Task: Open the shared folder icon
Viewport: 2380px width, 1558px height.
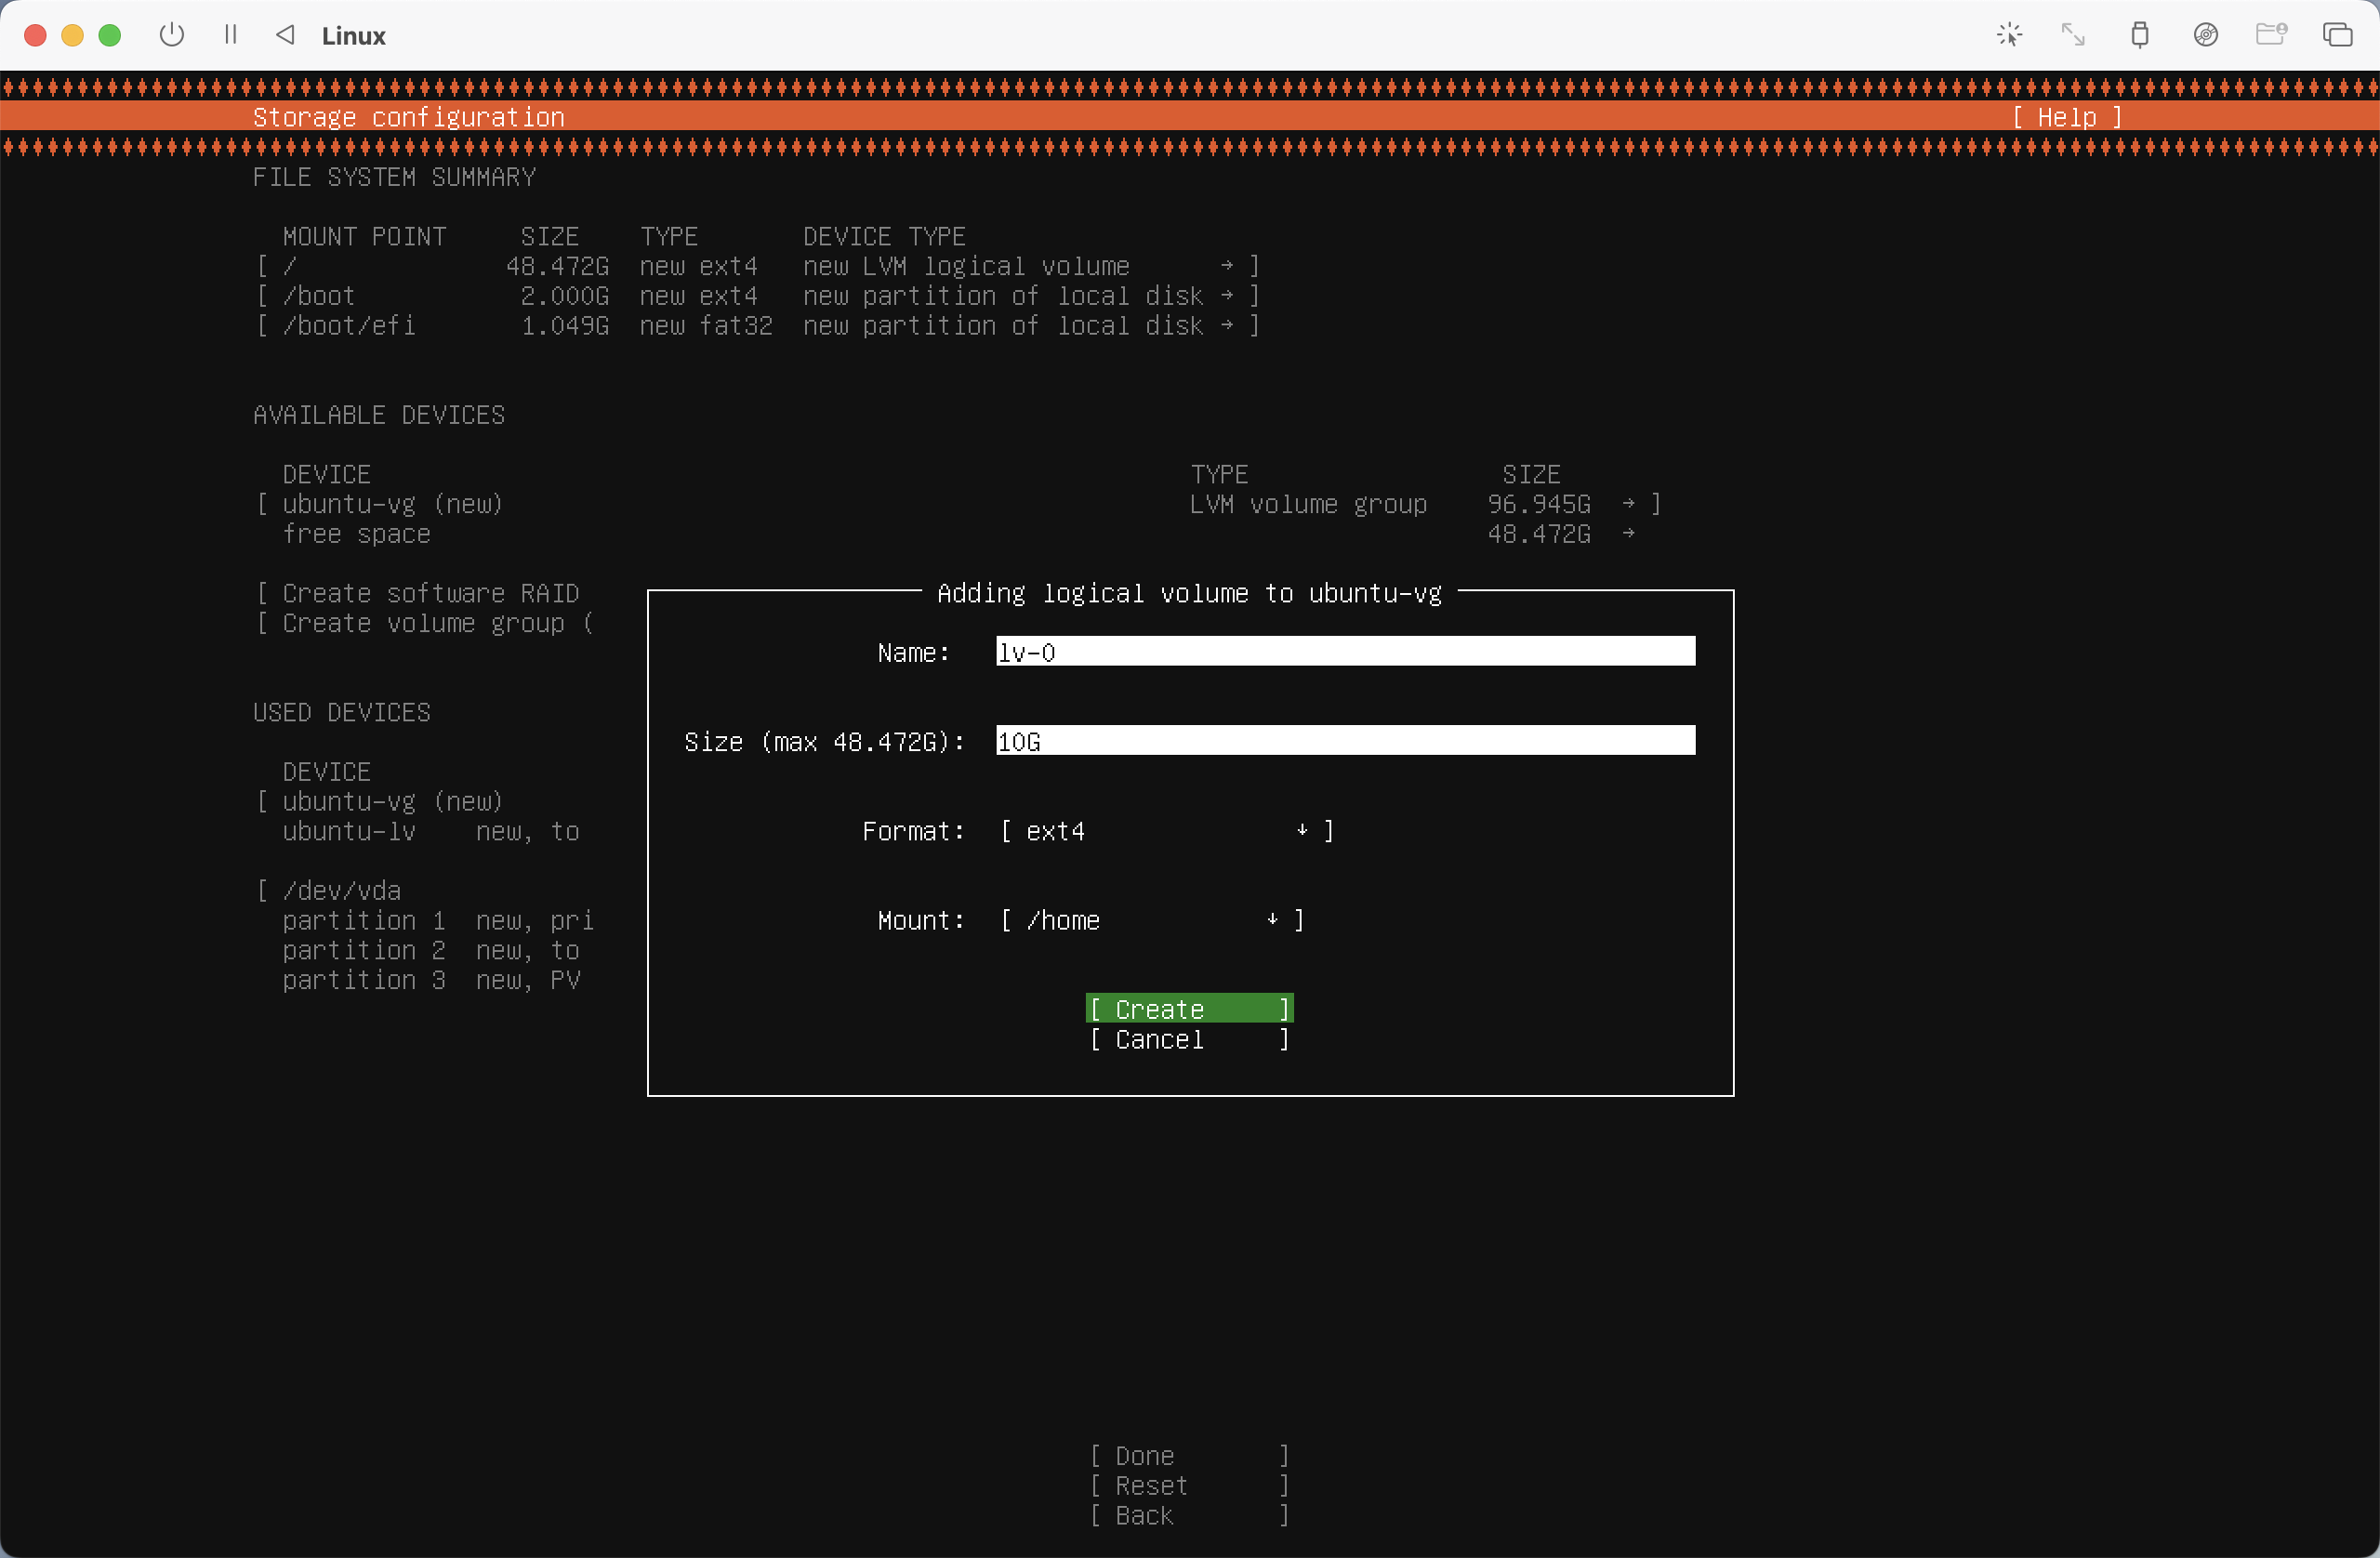Action: click(x=2271, y=35)
